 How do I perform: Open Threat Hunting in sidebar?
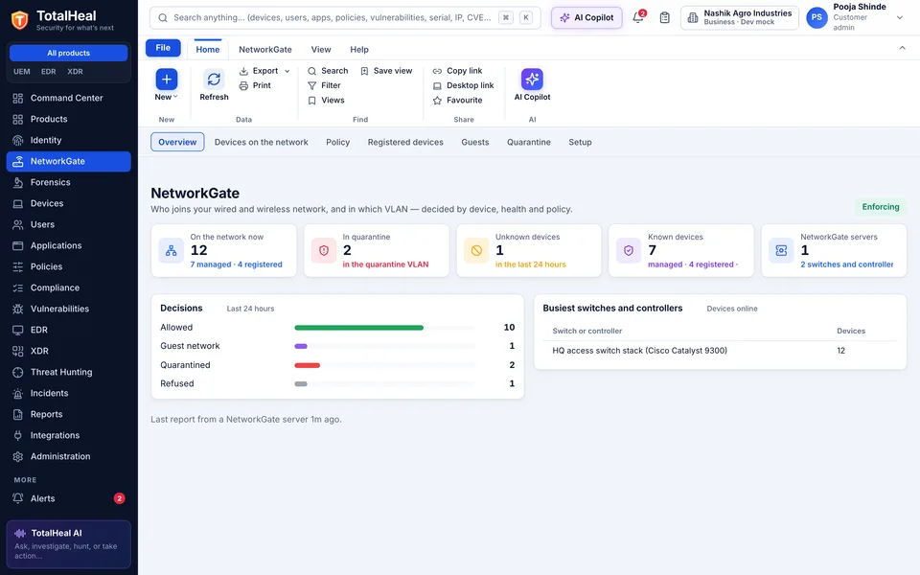(69, 373)
